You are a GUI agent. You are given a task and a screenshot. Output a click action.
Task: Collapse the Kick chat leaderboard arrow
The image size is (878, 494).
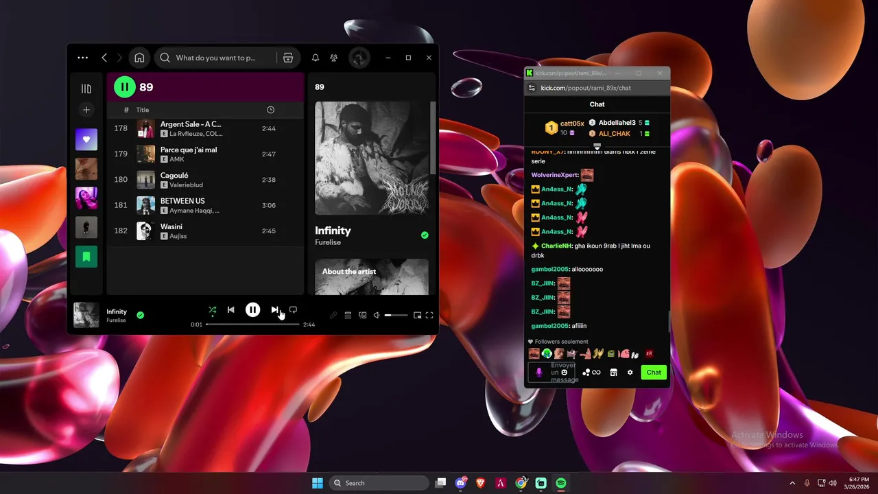coord(597,146)
